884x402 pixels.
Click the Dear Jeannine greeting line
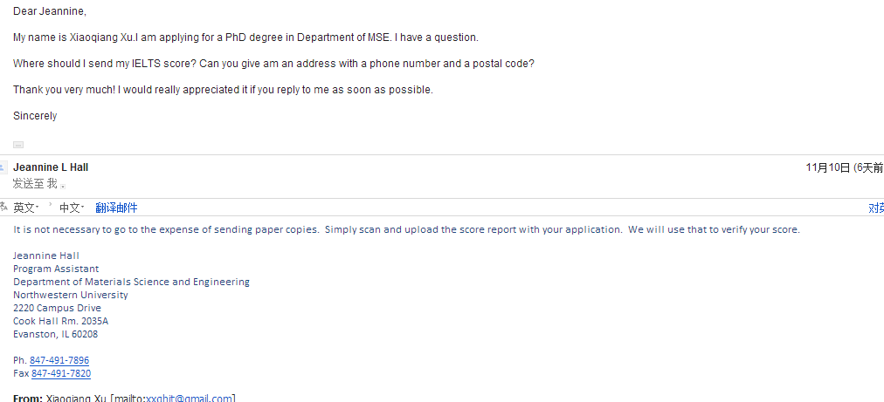pyautogui.click(x=50, y=11)
